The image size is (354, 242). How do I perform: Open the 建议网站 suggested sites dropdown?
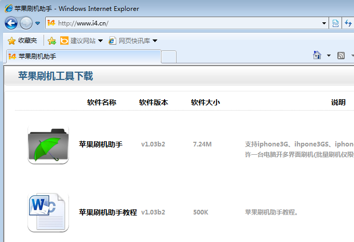81,41
